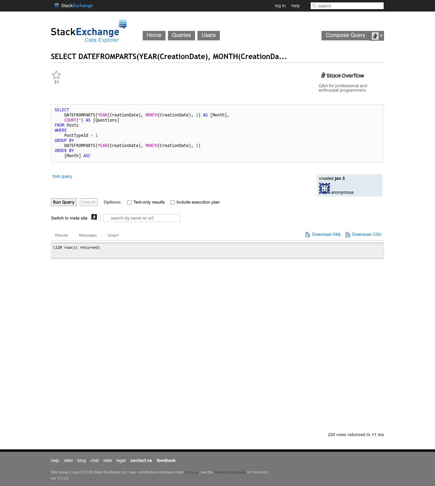
Task: Click the anonymous user name
Action: click(342, 192)
